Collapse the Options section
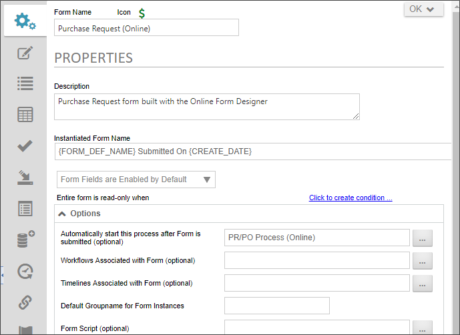Screen dimensions: 460x335 (x=63, y=214)
